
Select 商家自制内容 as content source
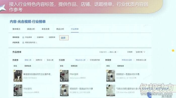(23, 43)
